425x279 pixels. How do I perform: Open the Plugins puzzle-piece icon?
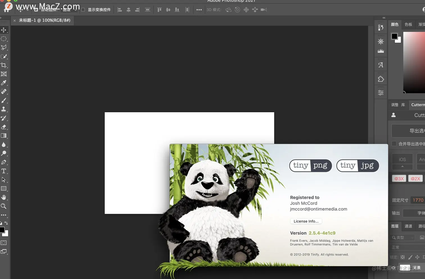point(381,79)
